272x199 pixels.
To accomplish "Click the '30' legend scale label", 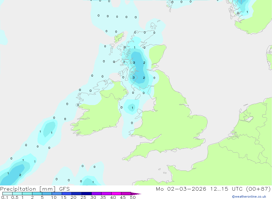I will (93, 197).
